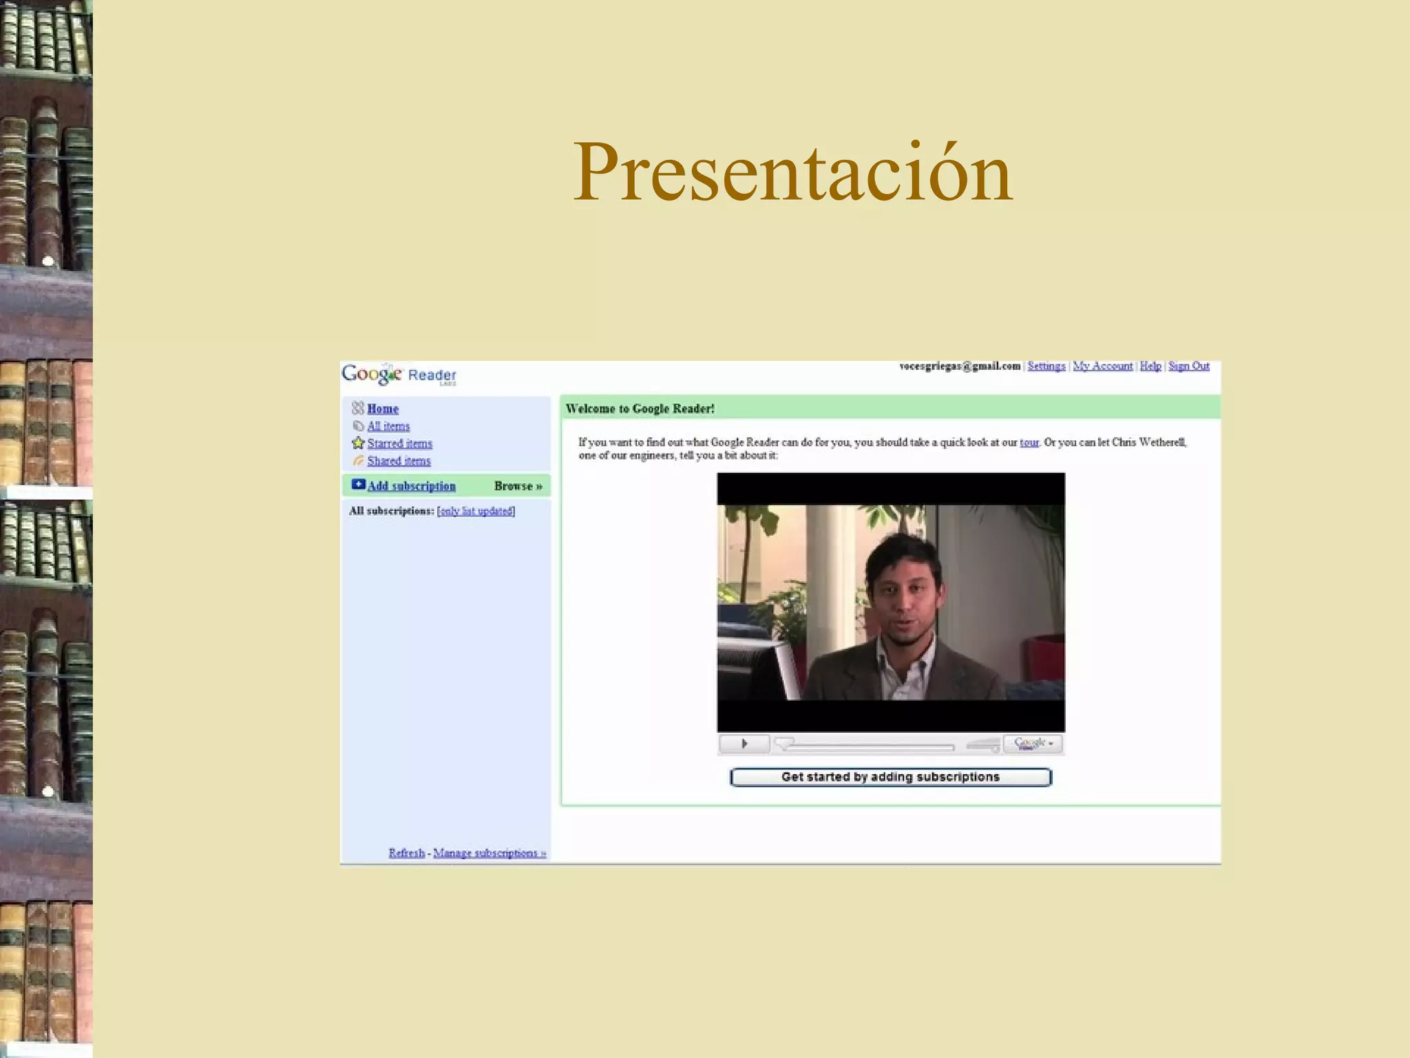
Task: Play the Chris Wetherell intro video
Action: pos(891,602)
